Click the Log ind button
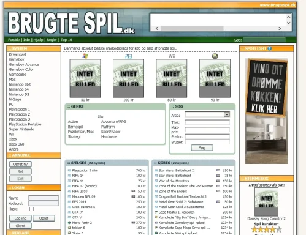 point(20,218)
